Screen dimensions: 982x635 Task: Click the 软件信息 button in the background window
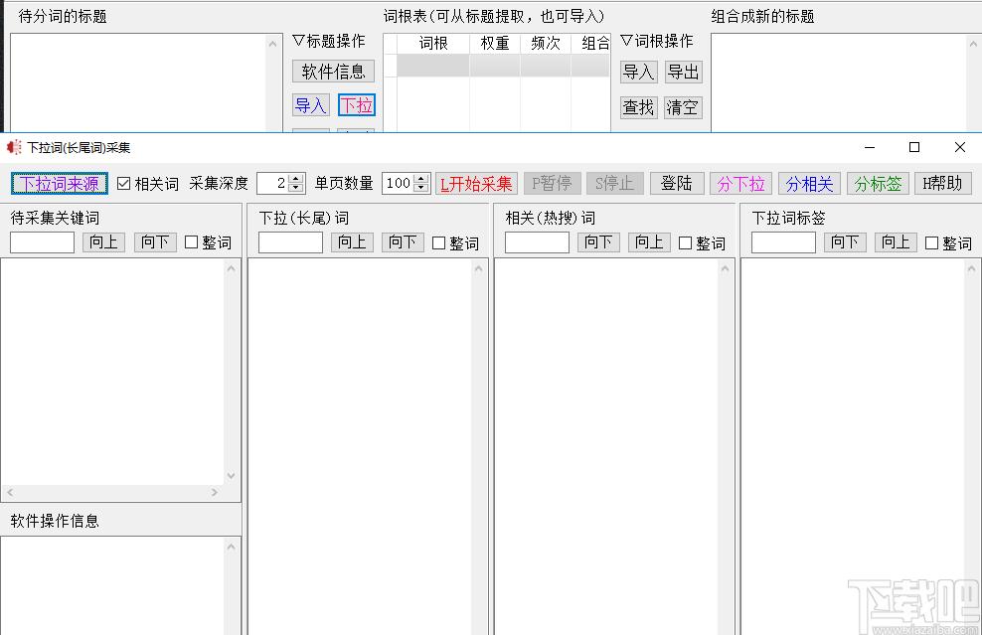point(333,72)
